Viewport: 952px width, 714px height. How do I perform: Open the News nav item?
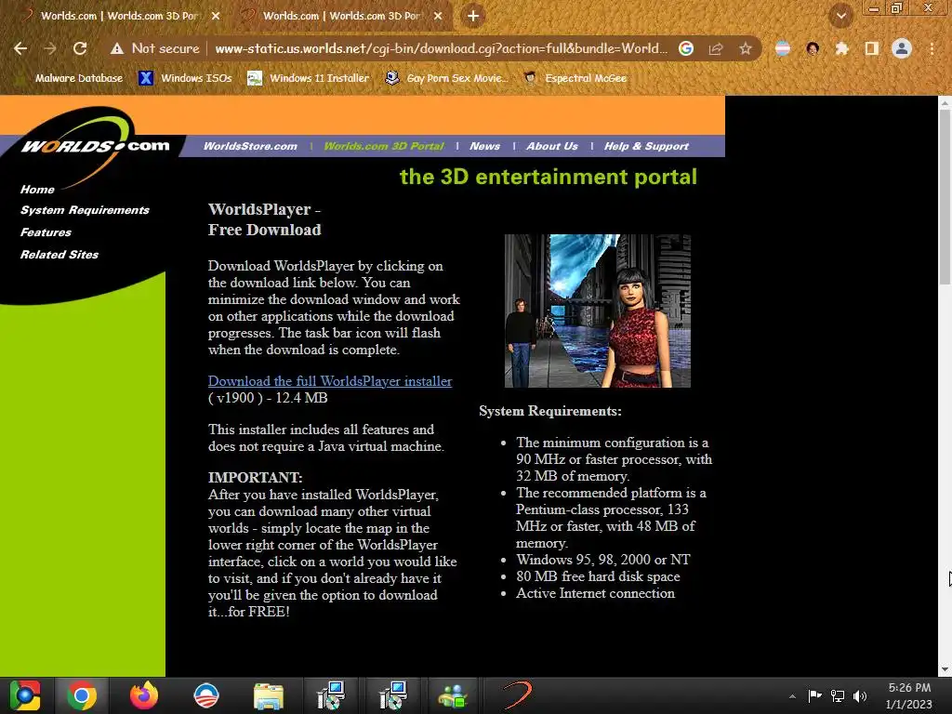(x=484, y=146)
